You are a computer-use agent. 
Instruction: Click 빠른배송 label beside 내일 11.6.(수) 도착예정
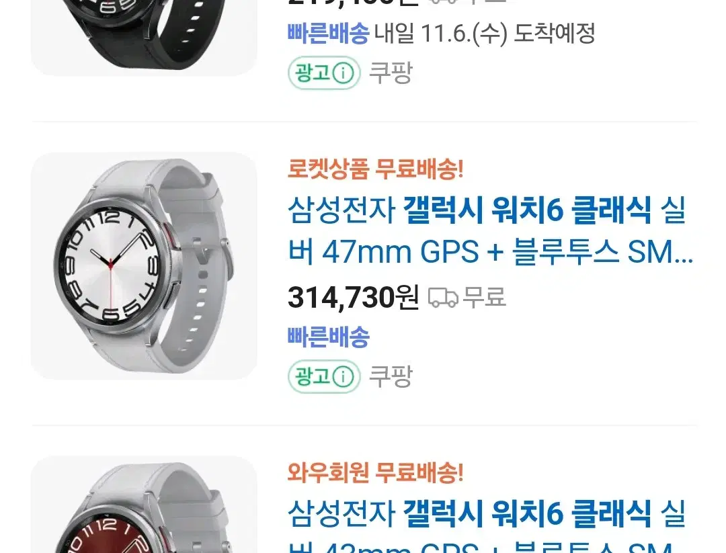pos(328,34)
